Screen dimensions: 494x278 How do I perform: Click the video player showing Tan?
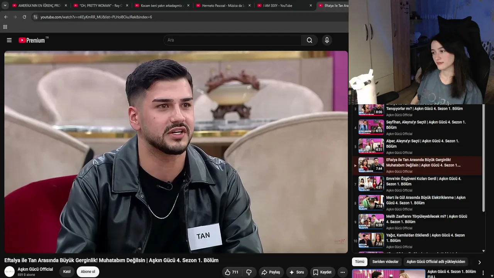(176, 152)
